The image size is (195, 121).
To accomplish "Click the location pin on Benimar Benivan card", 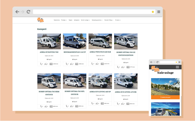I will 73,60.
